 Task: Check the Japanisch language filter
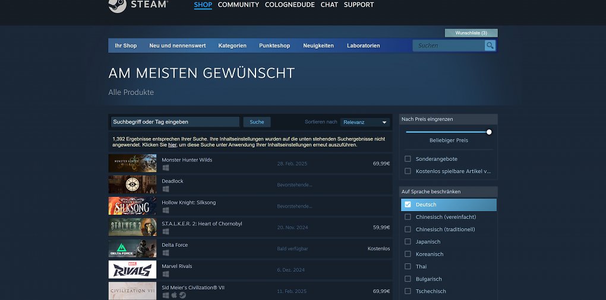click(408, 241)
